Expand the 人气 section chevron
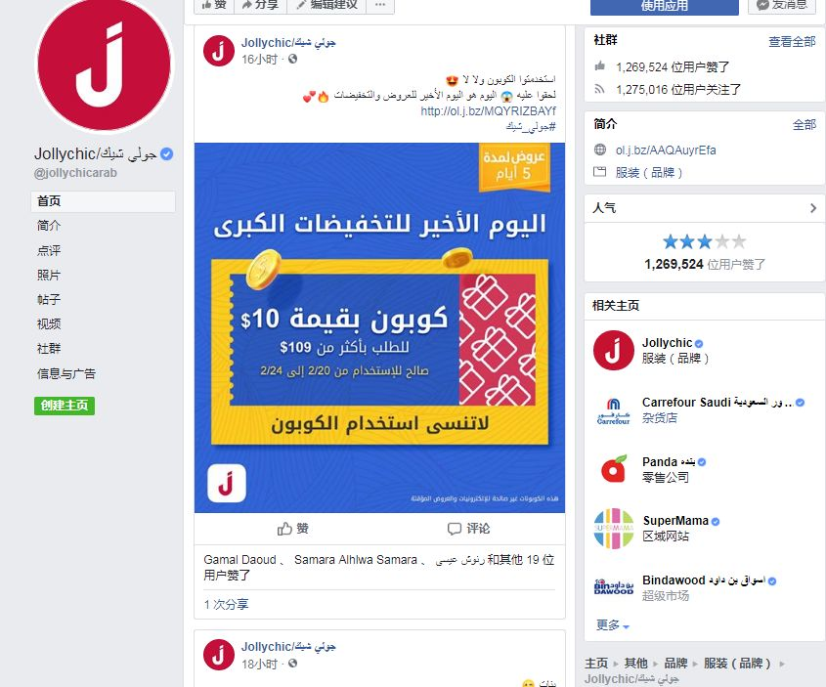This screenshot has height=687, width=826. point(813,208)
